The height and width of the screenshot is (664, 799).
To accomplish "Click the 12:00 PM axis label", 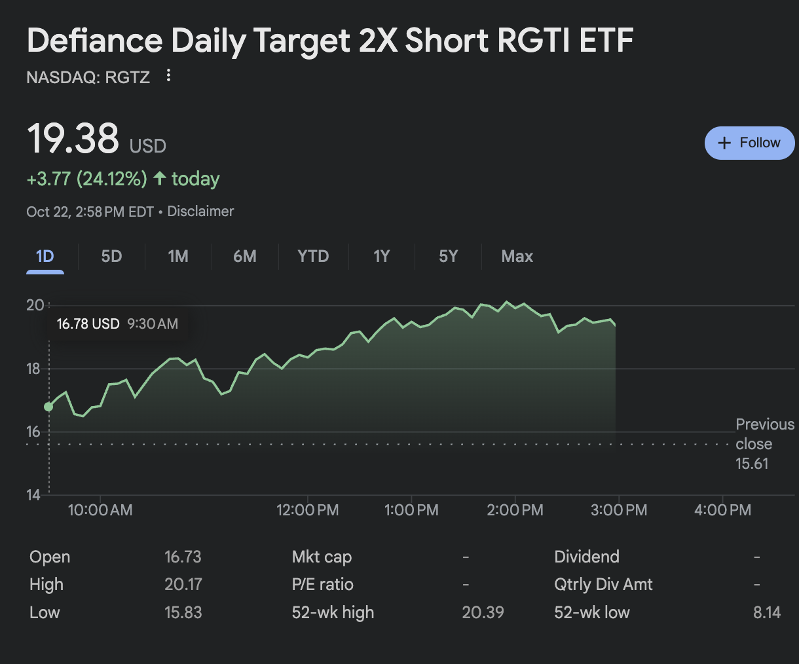I will [308, 510].
